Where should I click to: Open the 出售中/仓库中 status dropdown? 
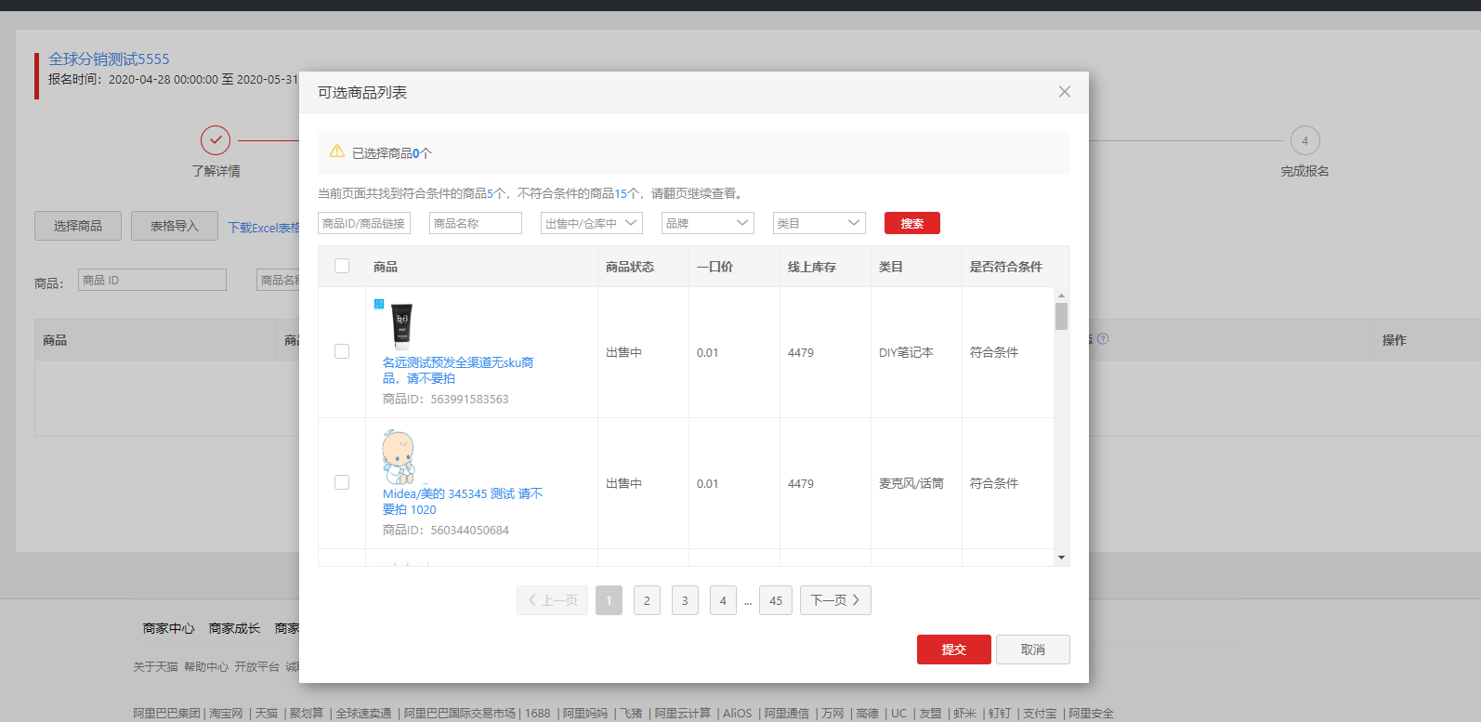point(591,224)
